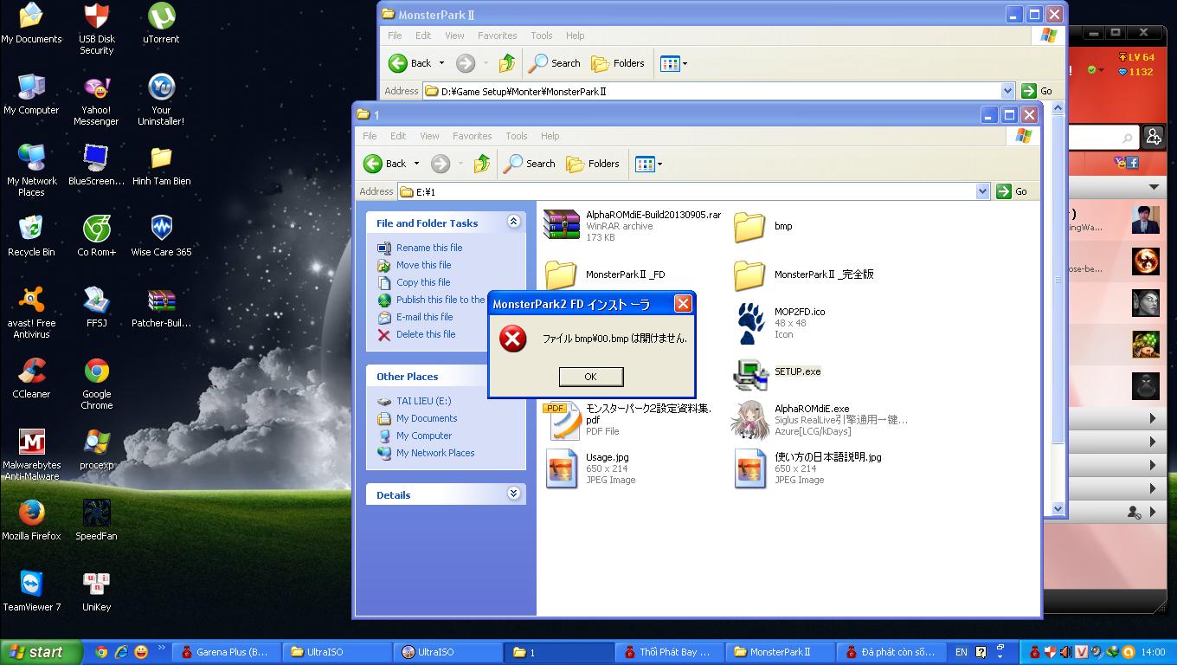Open Search in the front Explorer toolbar
This screenshot has width=1177, height=665.
tap(530, 164)
